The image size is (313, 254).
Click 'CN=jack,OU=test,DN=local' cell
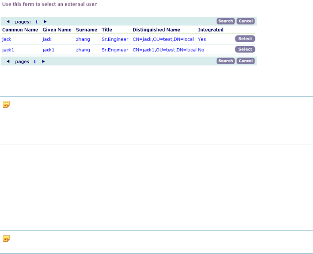point(163,39)
